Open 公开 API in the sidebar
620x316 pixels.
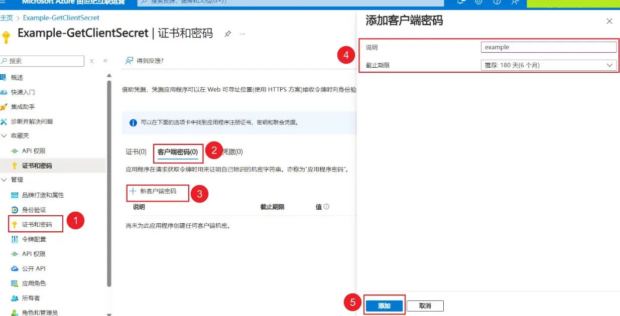tap(34, 268)
